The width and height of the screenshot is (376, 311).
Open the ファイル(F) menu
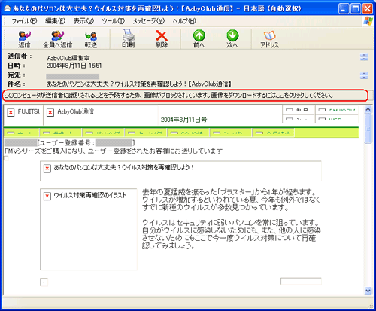[24, 21]
